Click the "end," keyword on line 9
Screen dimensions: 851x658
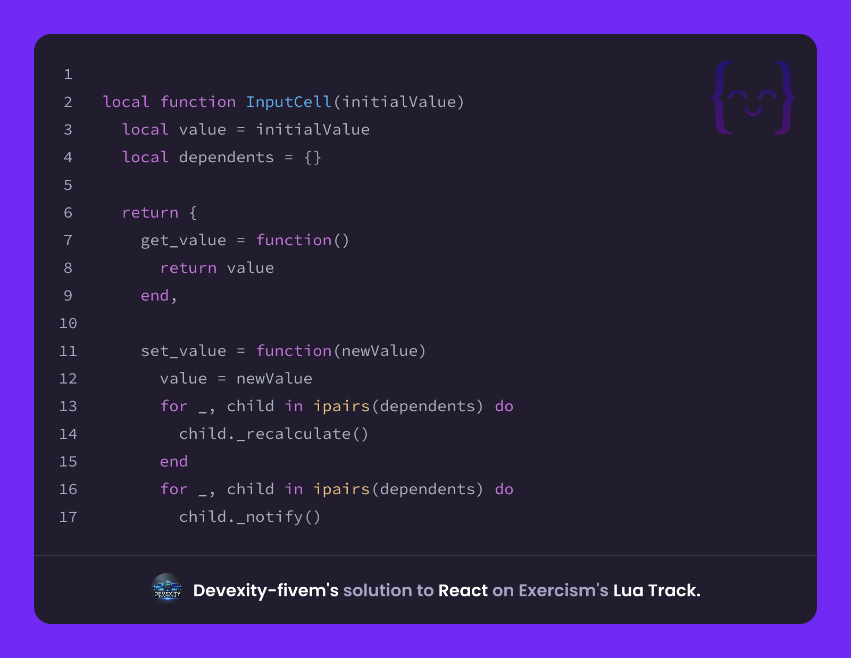[x=159, y=296]
